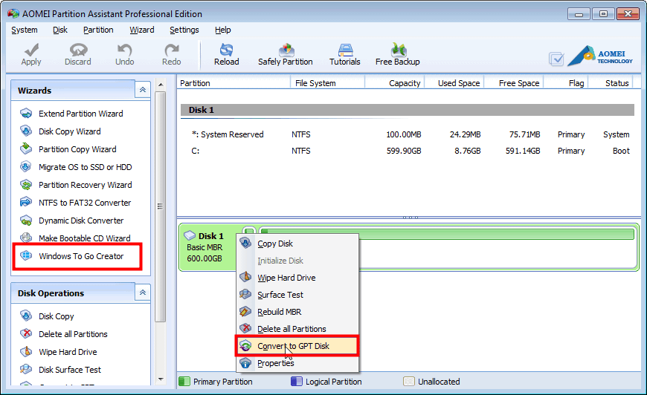Select the C: partition row

point(408,151)
